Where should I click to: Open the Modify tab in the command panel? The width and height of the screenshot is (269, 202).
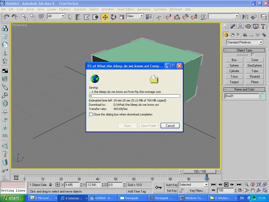pos(233,26)
